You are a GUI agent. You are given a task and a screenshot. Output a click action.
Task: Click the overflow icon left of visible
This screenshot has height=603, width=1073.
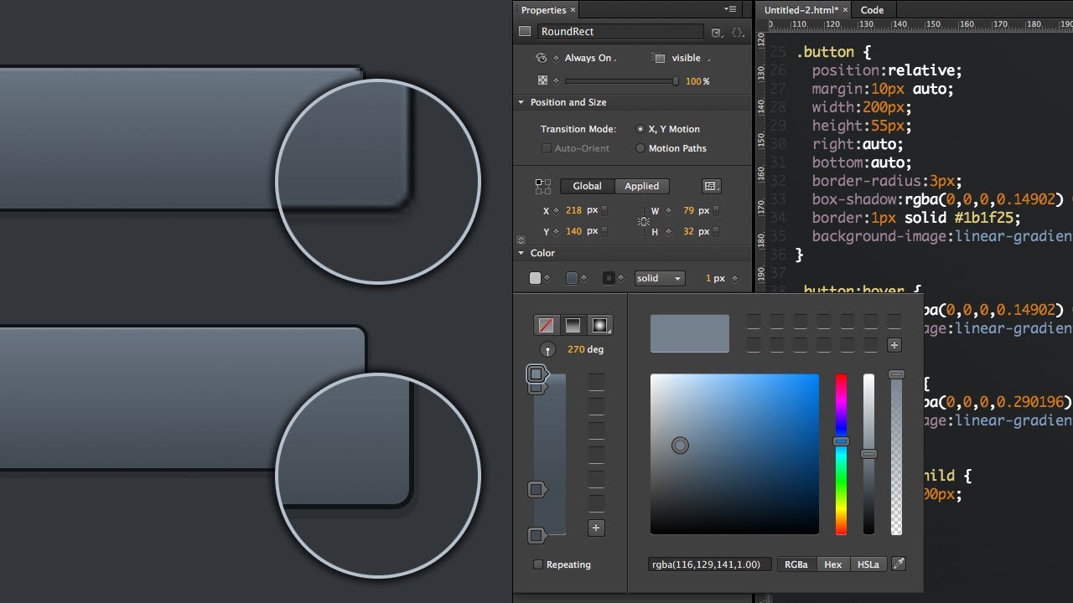click(x=659, y=59)
